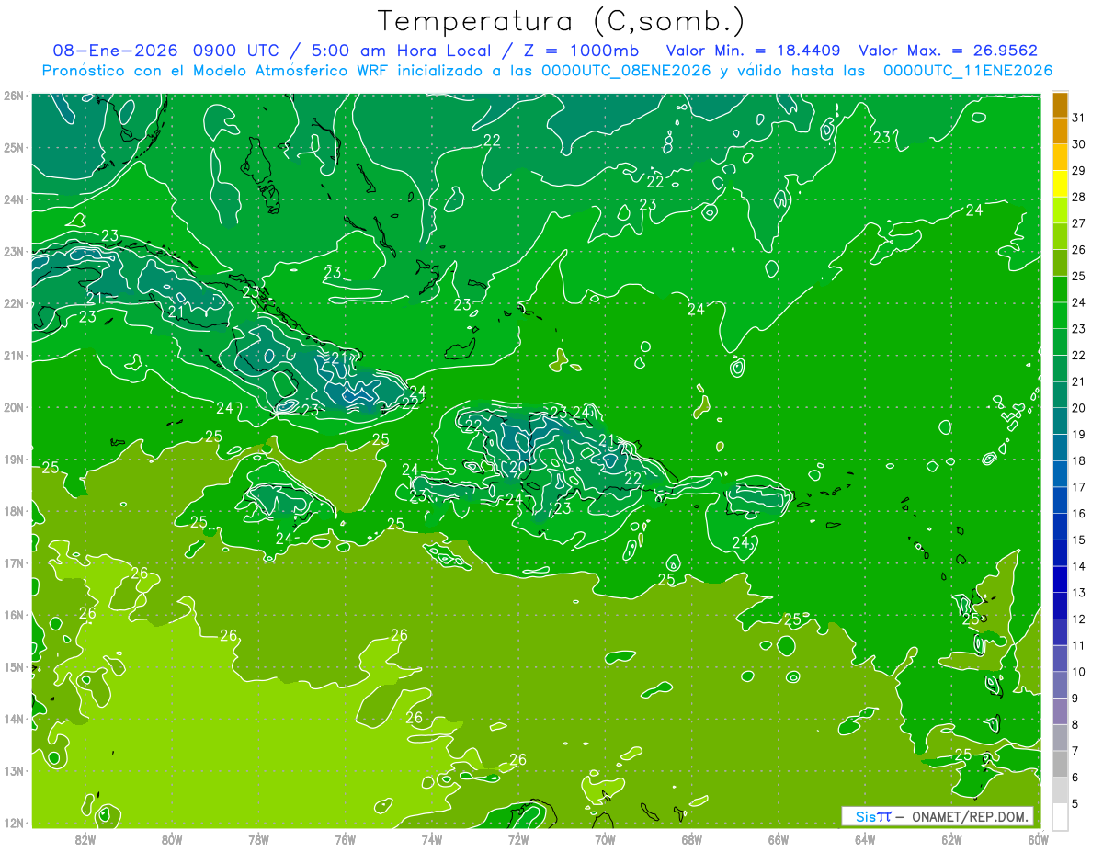Click the "16N" latitude axis label
The image size is (1103, 852).
[13, 615]
